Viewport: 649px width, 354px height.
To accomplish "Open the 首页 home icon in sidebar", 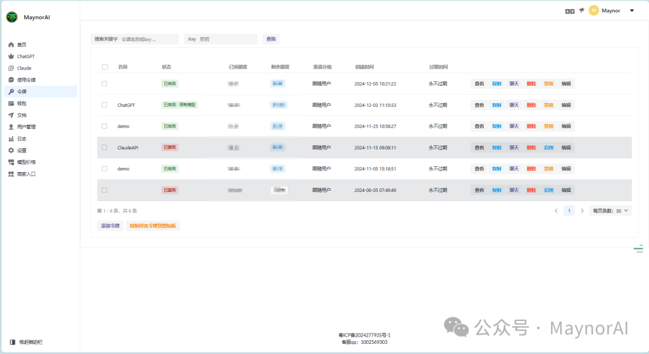I will 11,45.
